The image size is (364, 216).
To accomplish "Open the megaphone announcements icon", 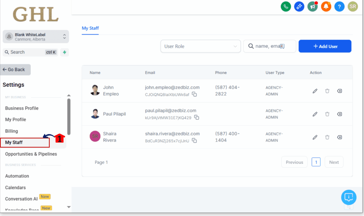I will click(x=312, y=6).
